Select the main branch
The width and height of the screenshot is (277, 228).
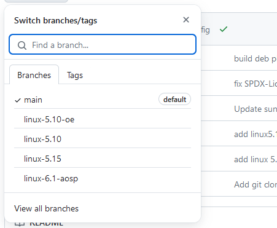103,100
